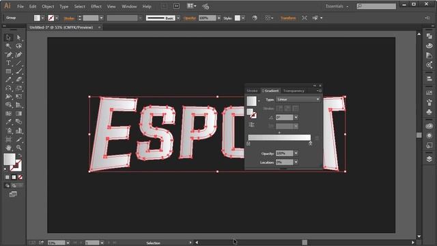Select the Free Transform tool
The height and width of the screenshot is (246, 437).
(18, 96)
